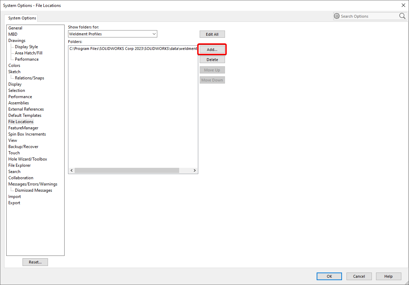Select File Locations in options tree
409x285 pixels.
(x=21, y=122)
